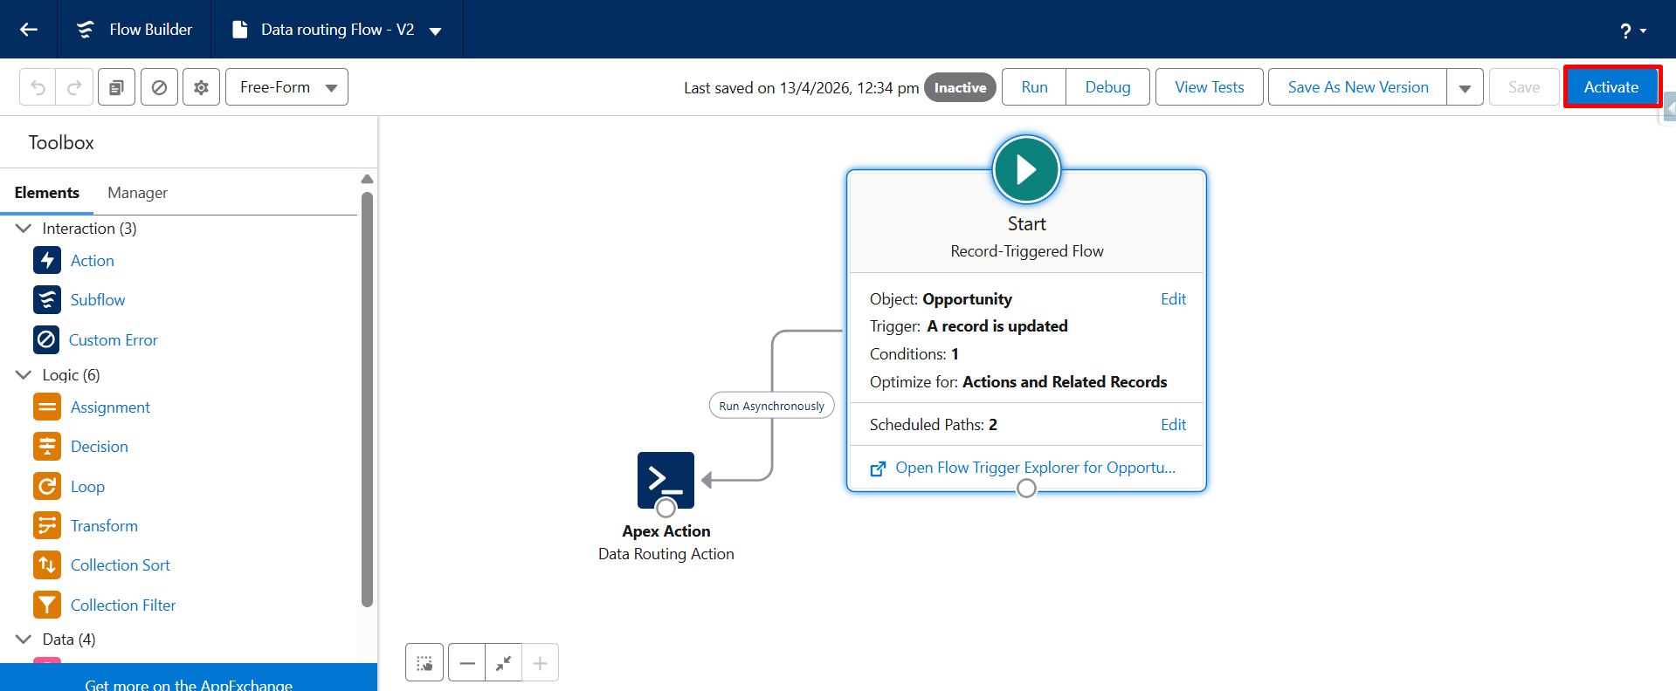This screenshot has width=1676, height=691.
Task: Click the Last saved timestamp text
Action: tap(801, 88)
